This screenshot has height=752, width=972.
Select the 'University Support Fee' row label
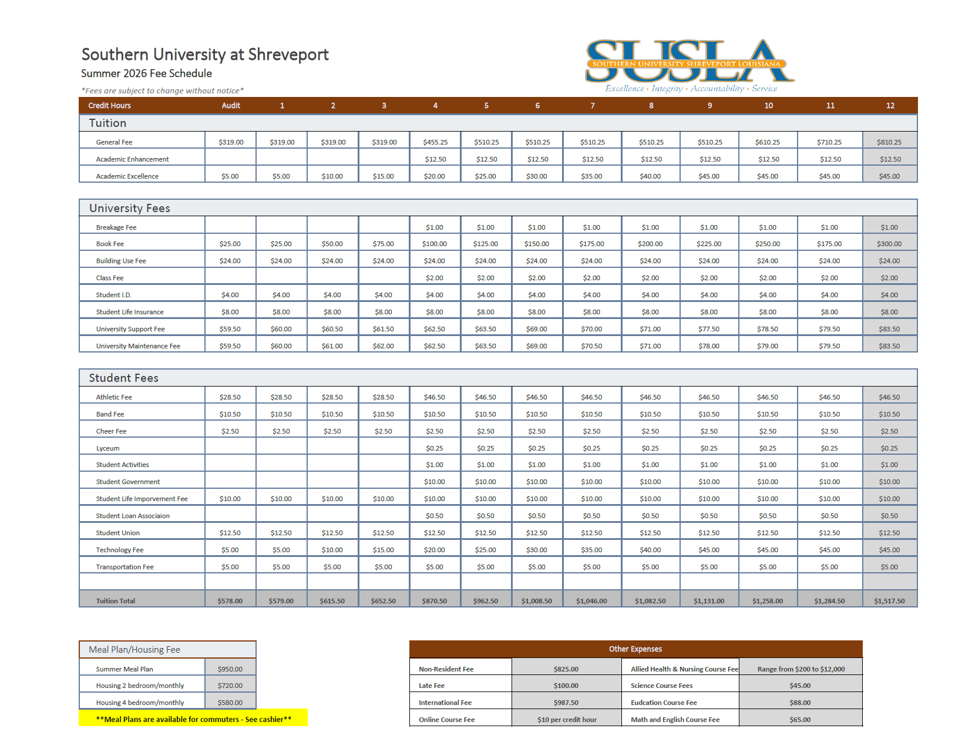(x=130, y=329)
